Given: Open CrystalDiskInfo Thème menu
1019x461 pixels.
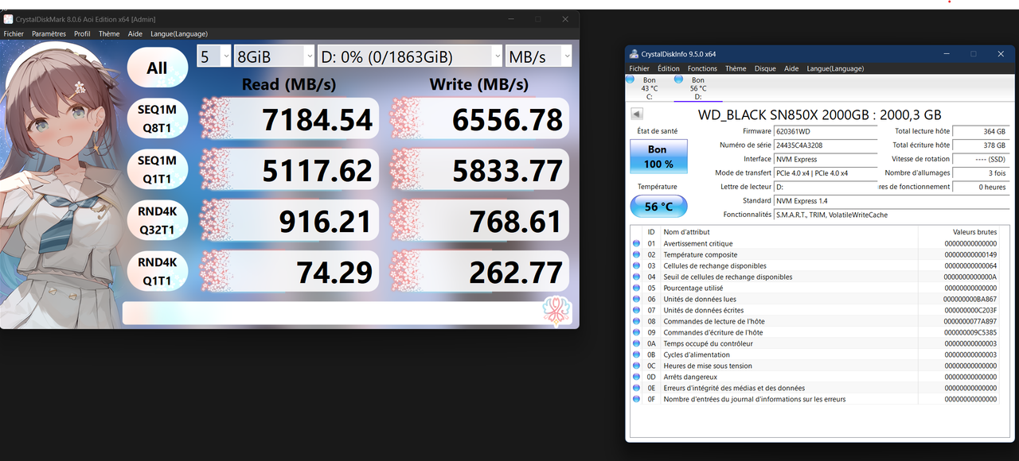Looking at the screenshot, I should (x=736, y=68).
